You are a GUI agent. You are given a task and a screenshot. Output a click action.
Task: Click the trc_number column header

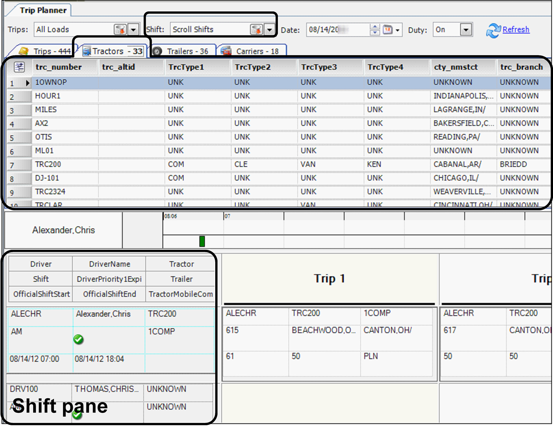point(59,67)
